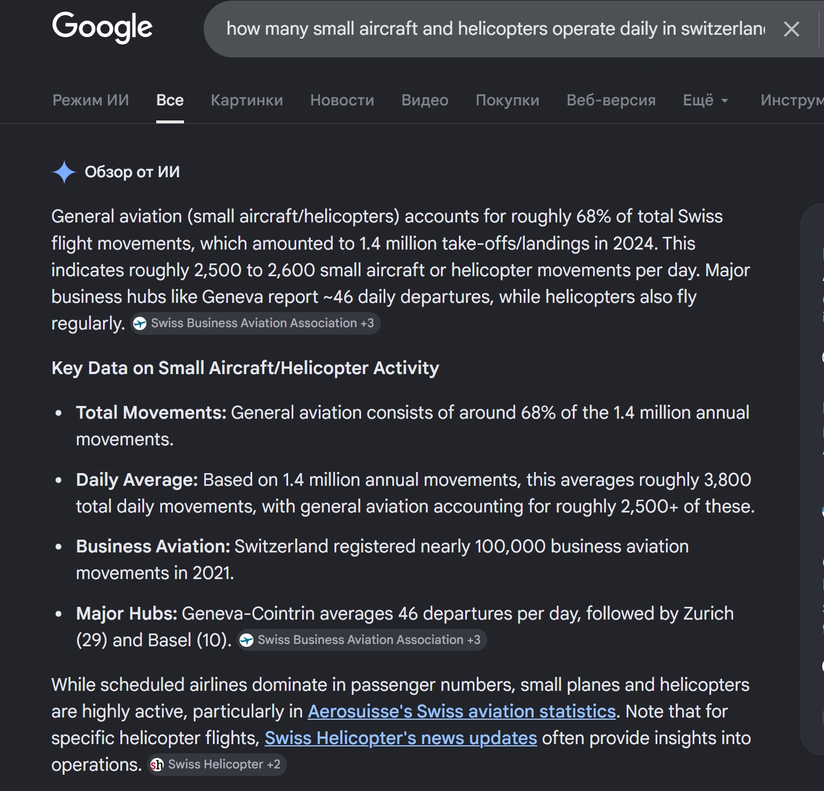824x791 pixels.
Task: Click the airplane icon in the first source chip
Action: pos(139,323)
